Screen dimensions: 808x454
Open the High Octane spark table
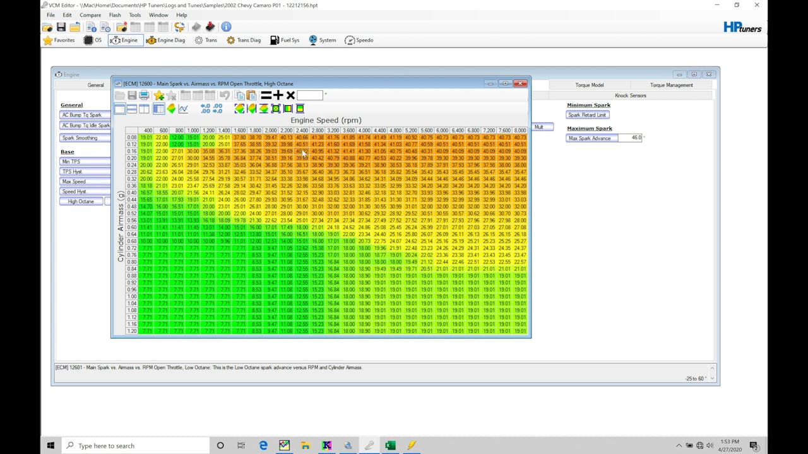[x=80, y=201]
